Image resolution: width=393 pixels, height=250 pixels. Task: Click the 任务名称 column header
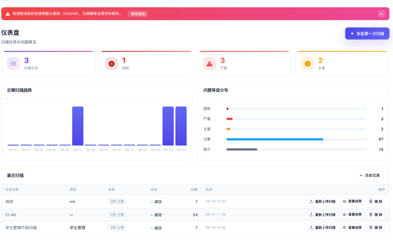coord(12,190)
